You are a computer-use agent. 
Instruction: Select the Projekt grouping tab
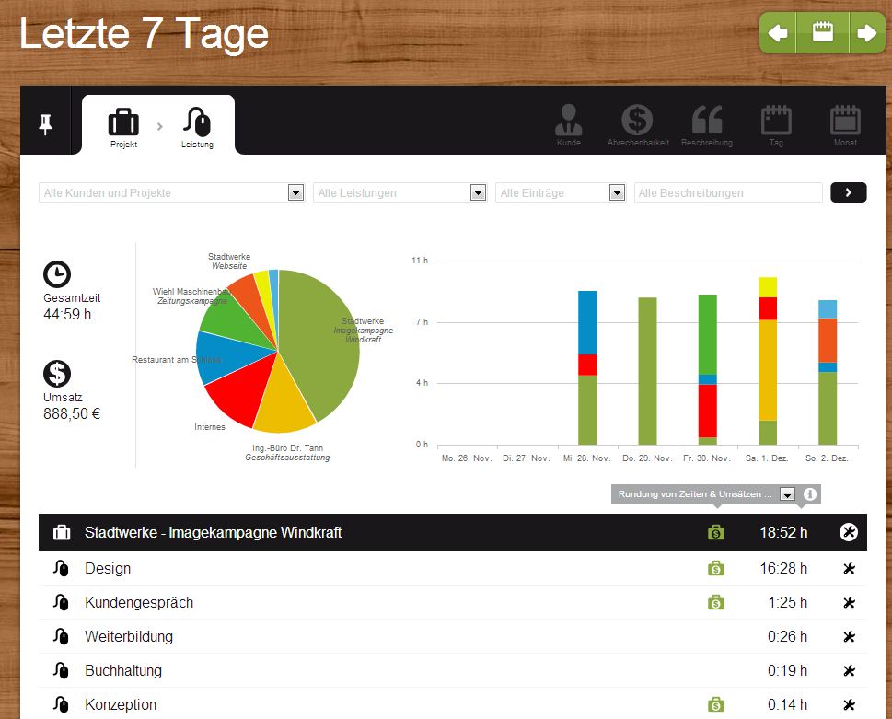click(123, 128)
